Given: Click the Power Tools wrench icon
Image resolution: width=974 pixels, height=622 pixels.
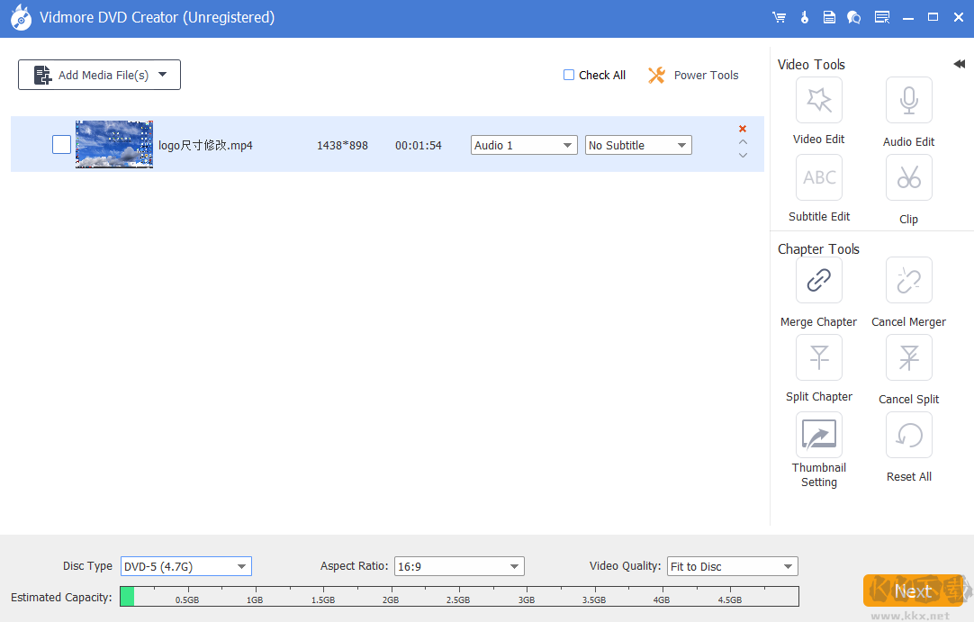Looking at the screenshot, I should 656,76.
